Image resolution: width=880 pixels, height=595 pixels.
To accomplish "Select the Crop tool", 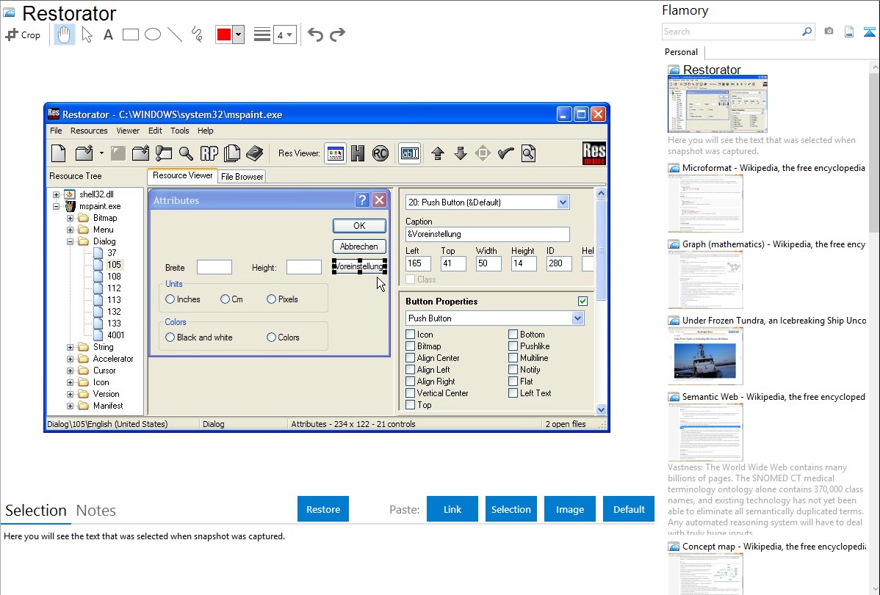I will (23, 34).
